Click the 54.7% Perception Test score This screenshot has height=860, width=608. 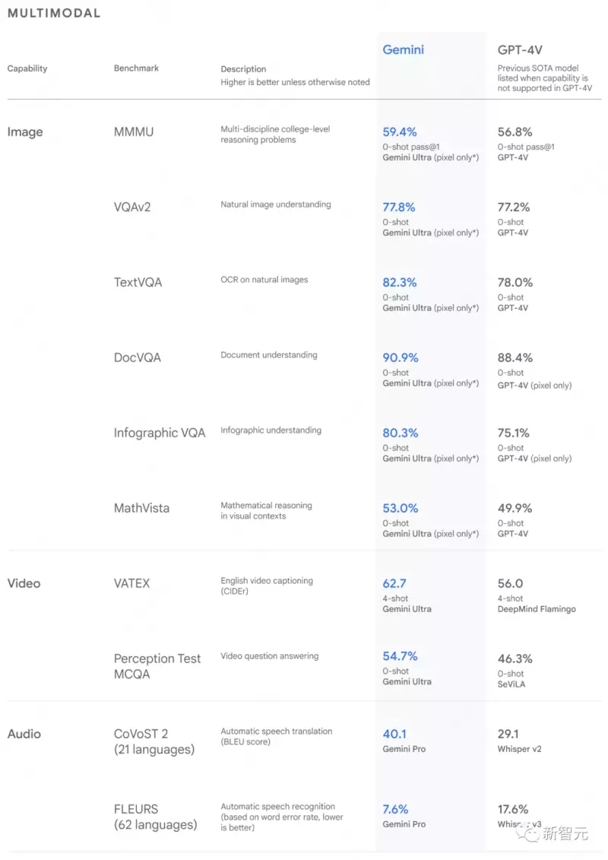pyautogui.click(x=401, y=655)
